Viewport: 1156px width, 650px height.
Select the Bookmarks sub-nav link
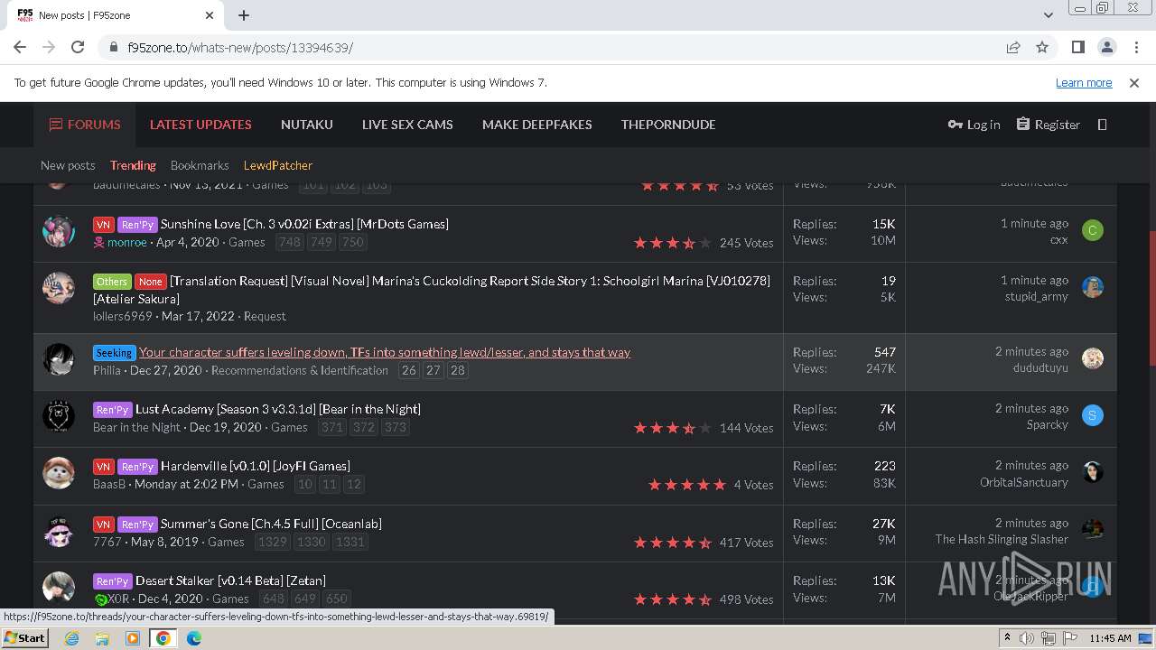(200, 165)
